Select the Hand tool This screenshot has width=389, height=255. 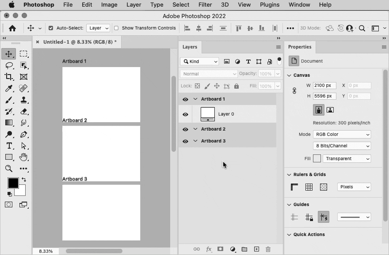pos(23,157)
